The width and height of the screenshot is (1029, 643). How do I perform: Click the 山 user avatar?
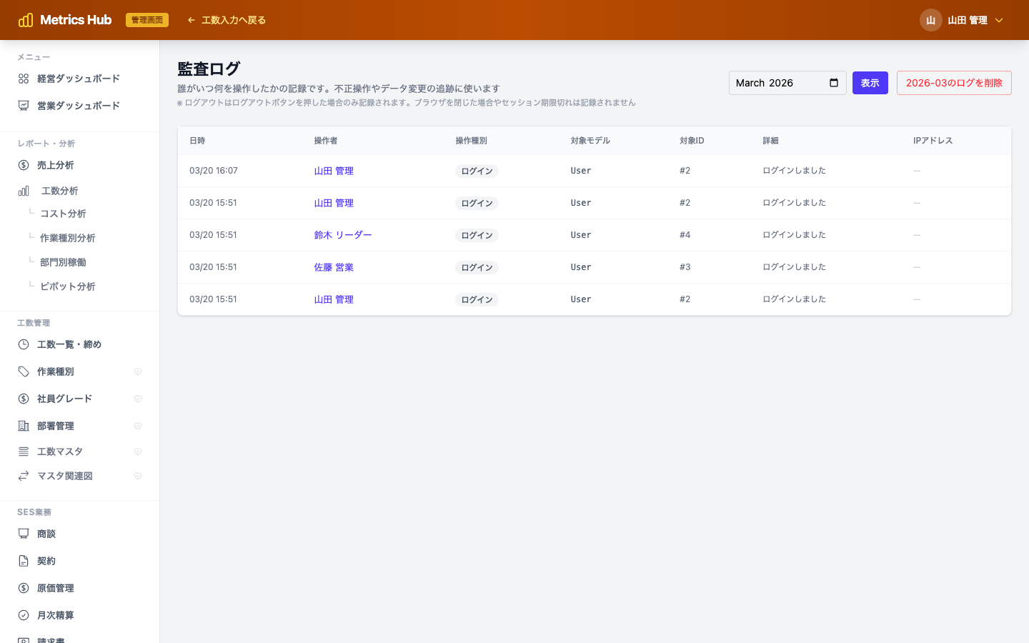tap(930, 20)
